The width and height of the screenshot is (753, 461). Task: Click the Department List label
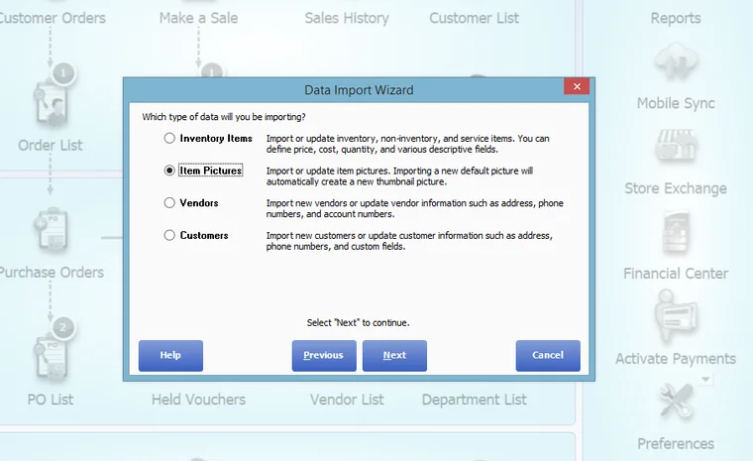click(x=474, y=400)
